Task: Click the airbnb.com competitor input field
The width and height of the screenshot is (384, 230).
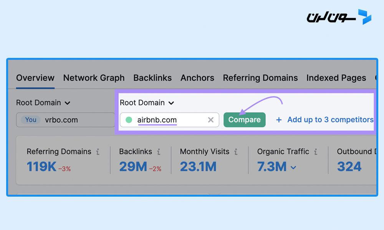Action: coord(169,120)
